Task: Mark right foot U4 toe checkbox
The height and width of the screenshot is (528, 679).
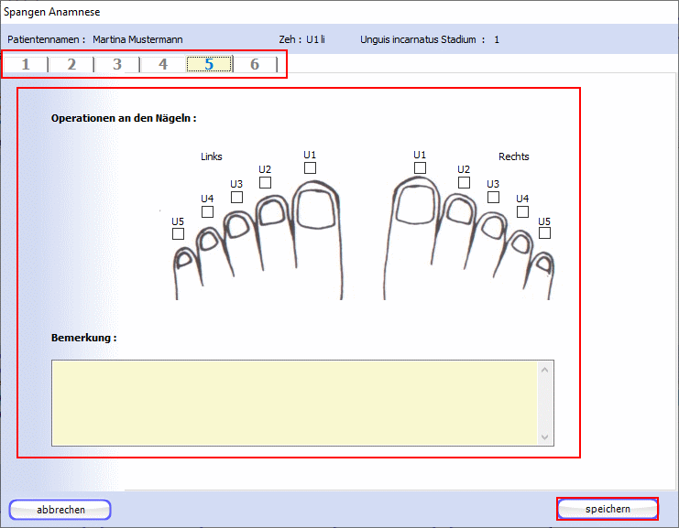Action: tap(523, 212)
